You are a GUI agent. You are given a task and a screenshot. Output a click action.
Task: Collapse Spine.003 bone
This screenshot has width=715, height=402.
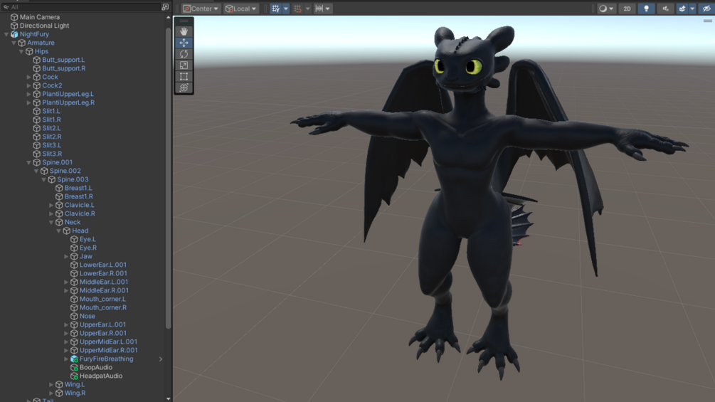(x=44, y=179)
